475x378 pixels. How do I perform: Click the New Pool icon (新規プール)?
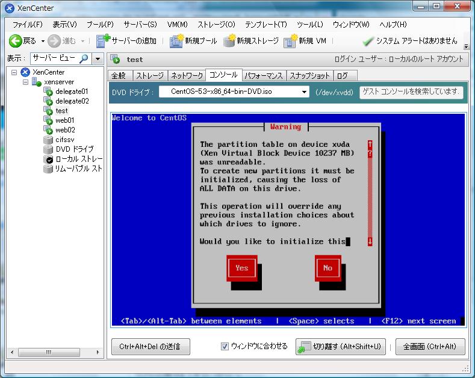tap(176, 41)
